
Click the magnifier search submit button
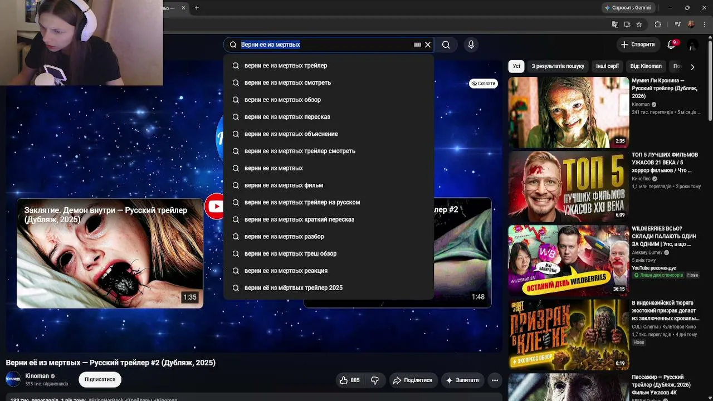coord(446,45)
